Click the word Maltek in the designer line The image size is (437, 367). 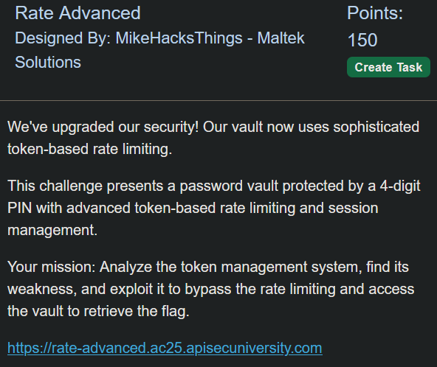281,38
